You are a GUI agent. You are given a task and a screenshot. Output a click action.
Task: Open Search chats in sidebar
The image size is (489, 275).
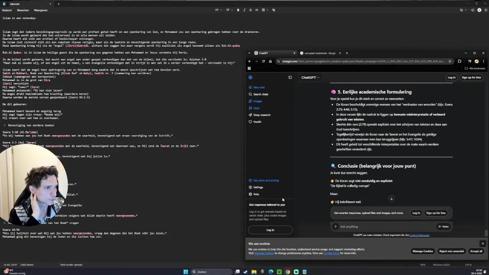pyautogui.click(x=261, y=94)
